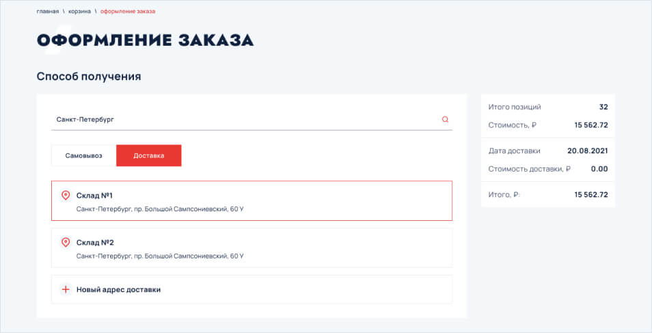Focus the Санкт-Петербург city input field
Image resolution: width=652 pixels, height=333 pixels.
[239, 120]
